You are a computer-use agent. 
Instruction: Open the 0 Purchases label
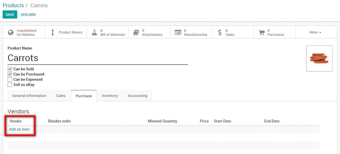point(276,33)
